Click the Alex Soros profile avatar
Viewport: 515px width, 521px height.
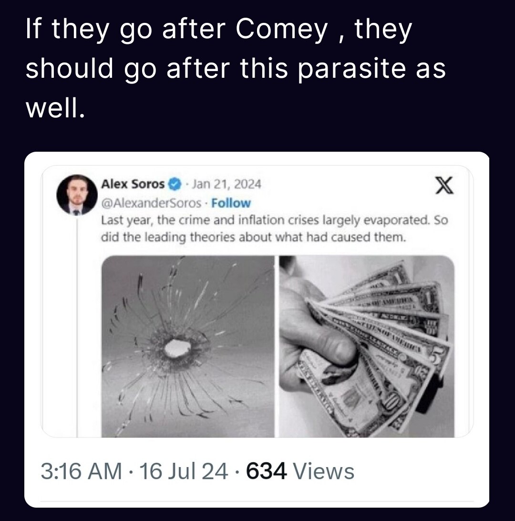coord(75,195)
